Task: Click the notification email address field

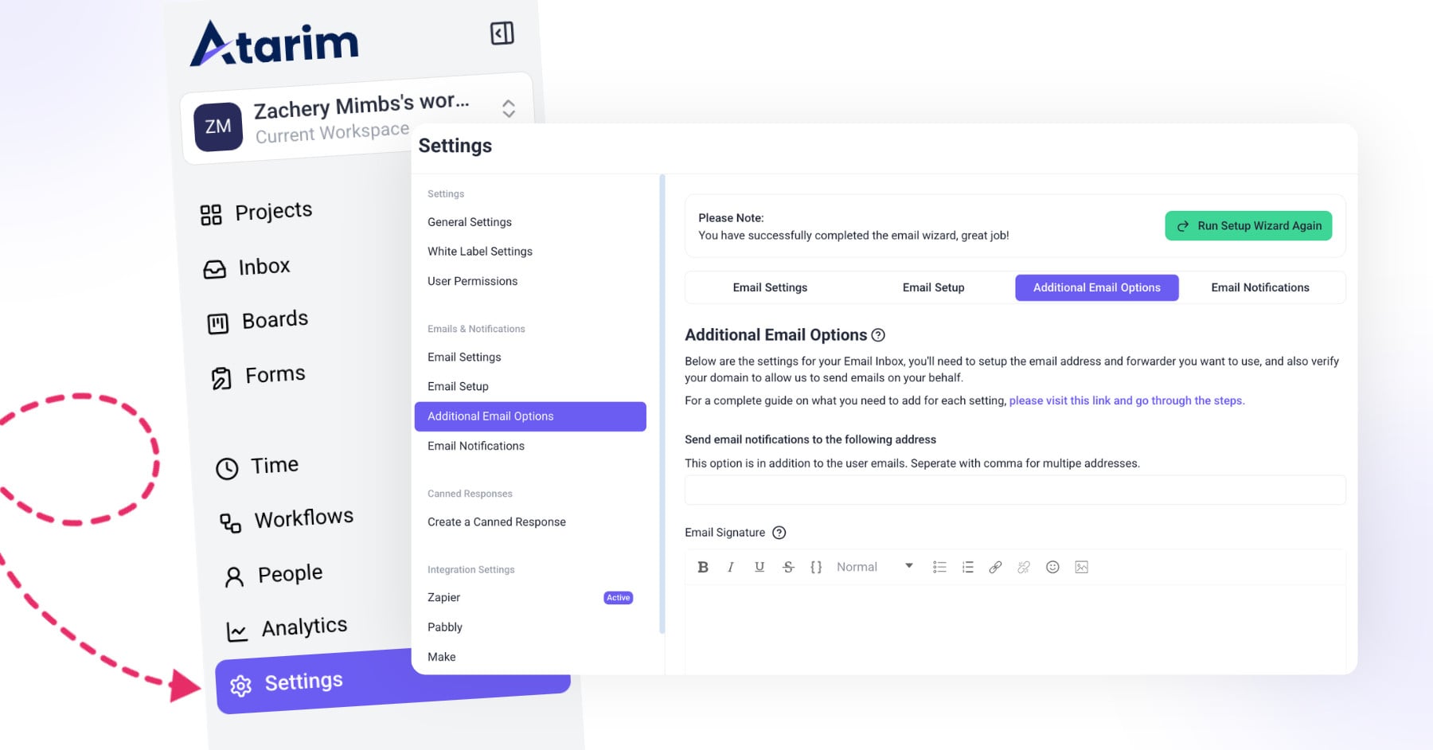Action: click(x=1014, y=490)
